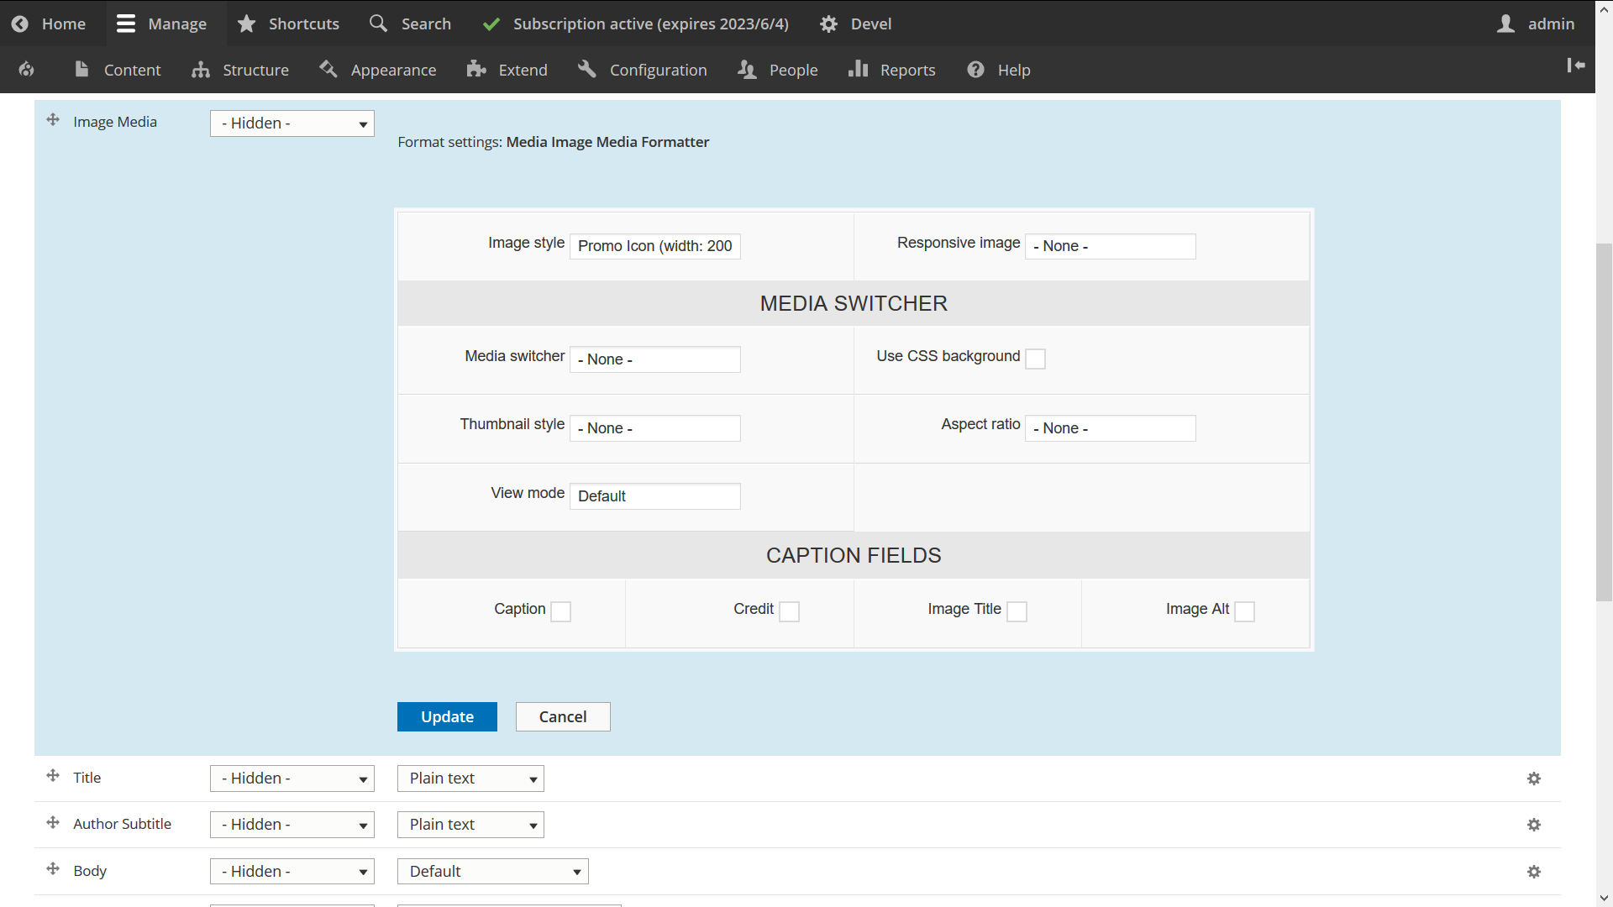The image size is (1613, 907).
Task: Go to the Configuration menu
Action: click(x=643, y=70)
